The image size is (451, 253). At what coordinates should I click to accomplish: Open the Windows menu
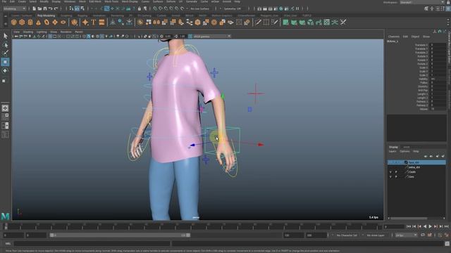(x=70, y=1)
